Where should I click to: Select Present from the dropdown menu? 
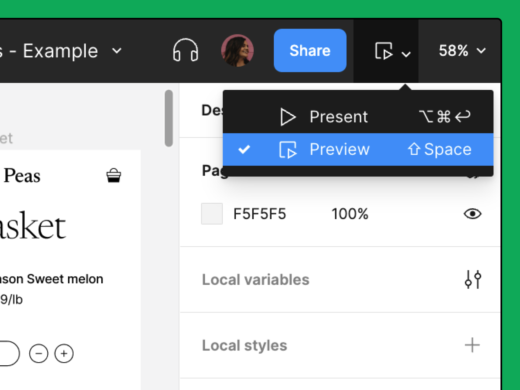coord(358,117)
